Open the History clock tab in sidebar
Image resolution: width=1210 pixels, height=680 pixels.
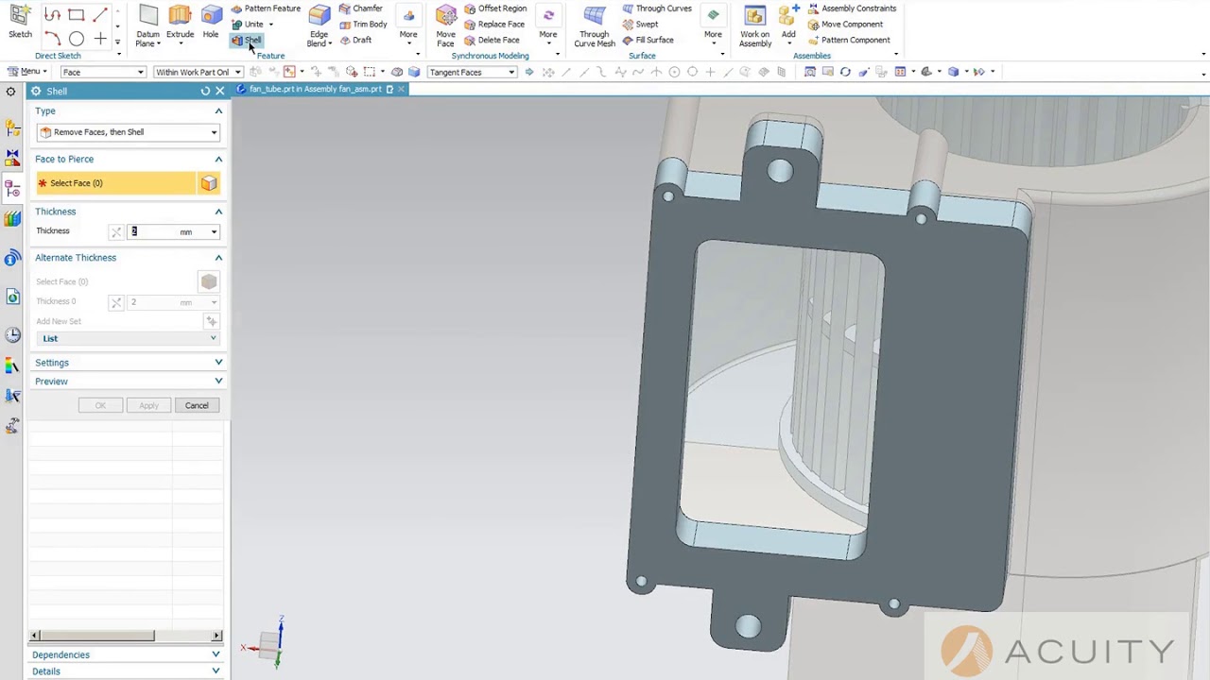(12, 335)
